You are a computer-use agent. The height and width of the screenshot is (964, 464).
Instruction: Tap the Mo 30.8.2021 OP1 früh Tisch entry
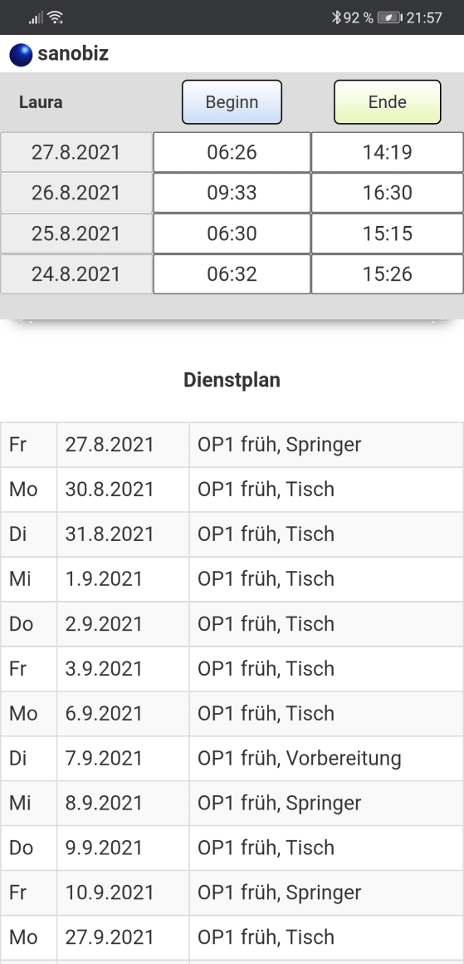coord(232,489)
